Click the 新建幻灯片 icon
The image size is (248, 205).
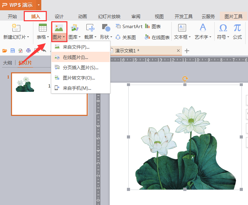pos(16,28)
